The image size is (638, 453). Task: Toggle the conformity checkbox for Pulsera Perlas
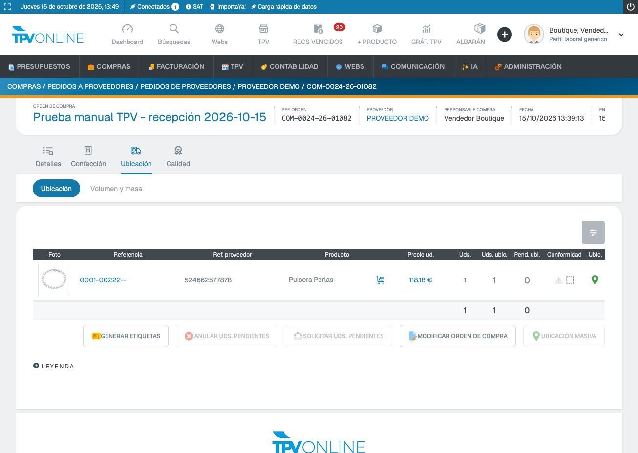[570, 280]
